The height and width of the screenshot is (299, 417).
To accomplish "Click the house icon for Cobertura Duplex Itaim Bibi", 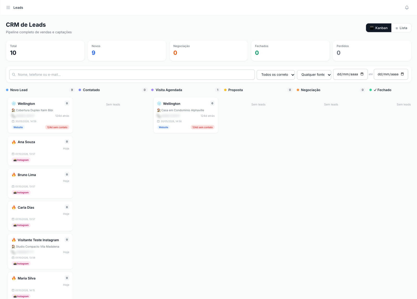I will [x=13, y=110].
